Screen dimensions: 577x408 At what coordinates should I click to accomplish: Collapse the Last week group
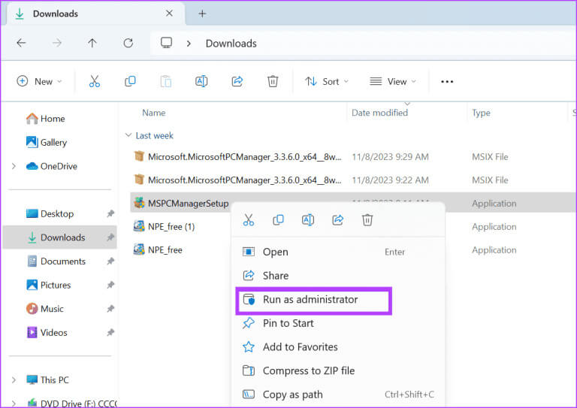point(128,135)
